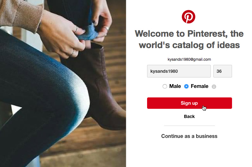Click the divider line above business link

pos(189,126)
